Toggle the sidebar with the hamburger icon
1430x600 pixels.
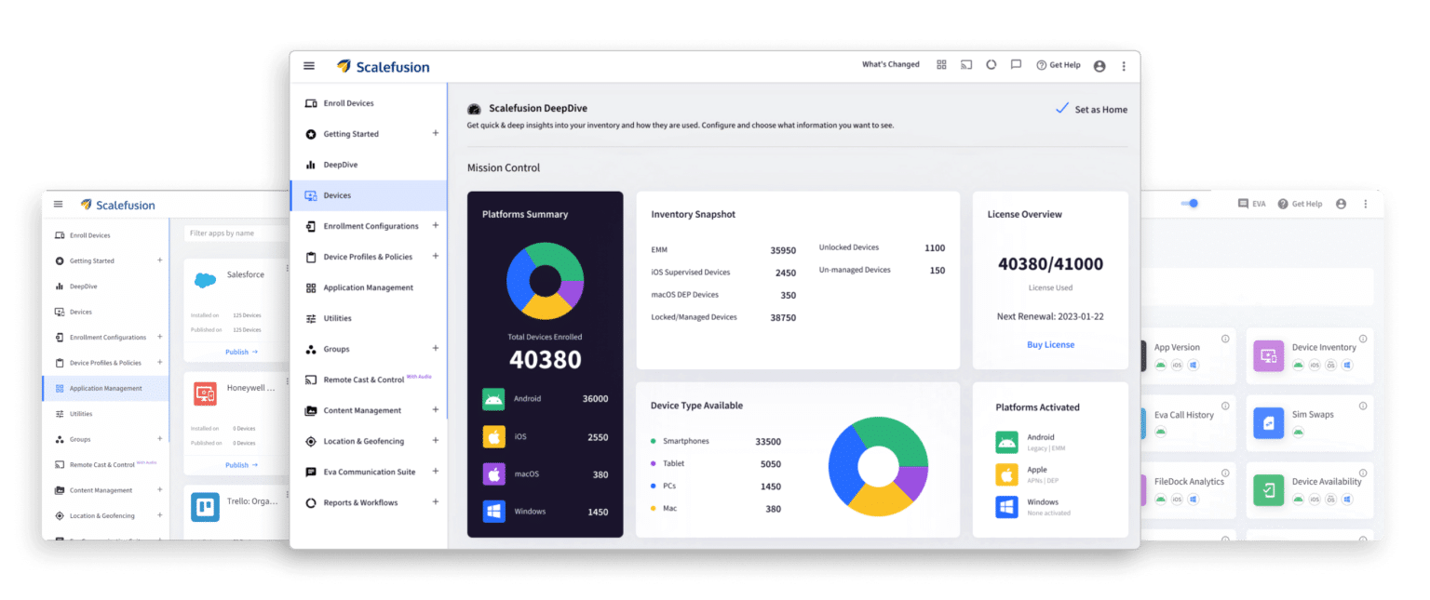(x=308, y=66)
